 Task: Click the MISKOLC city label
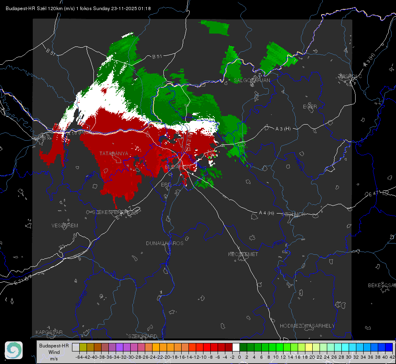[351, 76]
